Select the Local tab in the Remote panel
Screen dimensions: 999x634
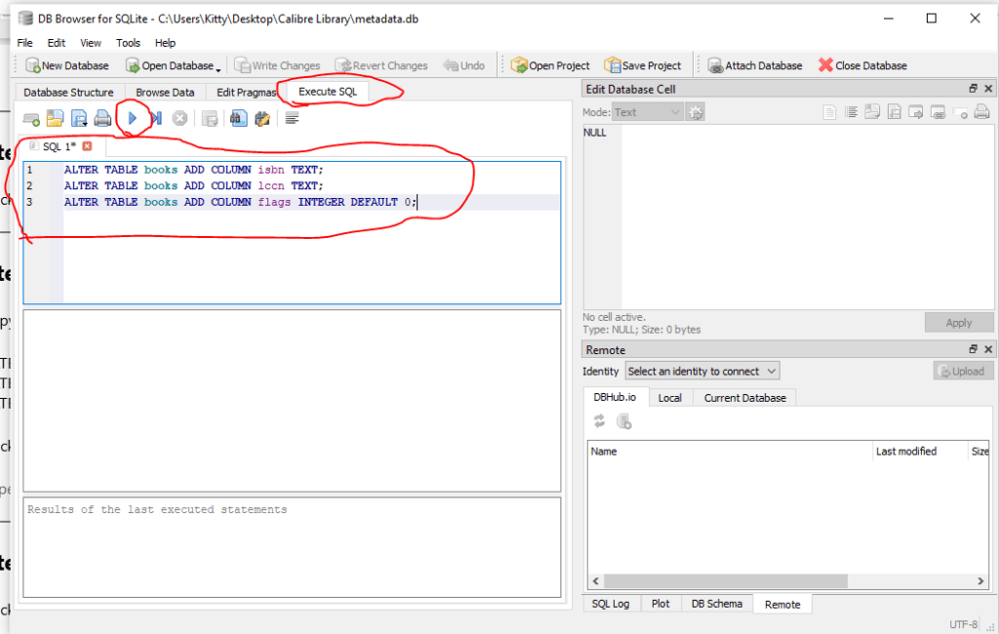pos(669,398)
